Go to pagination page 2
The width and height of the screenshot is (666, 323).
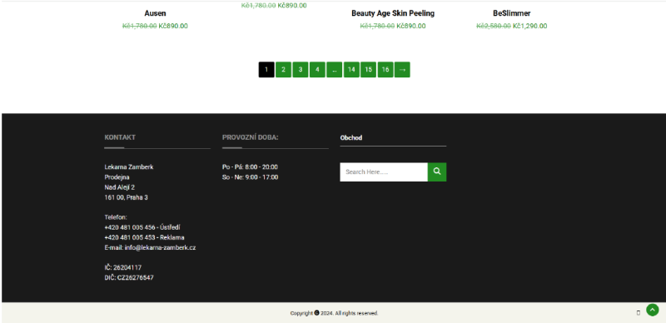pos(283,70)
